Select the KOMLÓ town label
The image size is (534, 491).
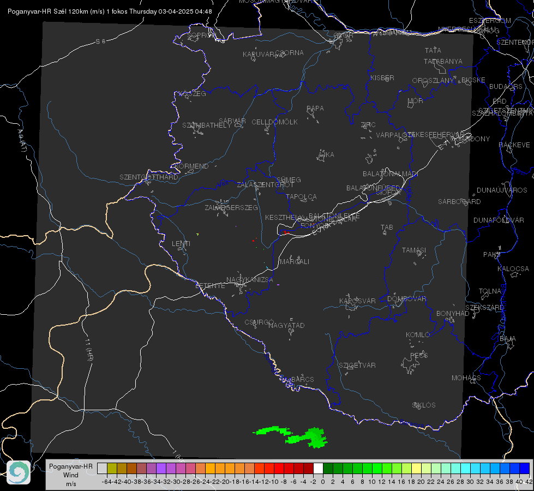click(418, 335)
